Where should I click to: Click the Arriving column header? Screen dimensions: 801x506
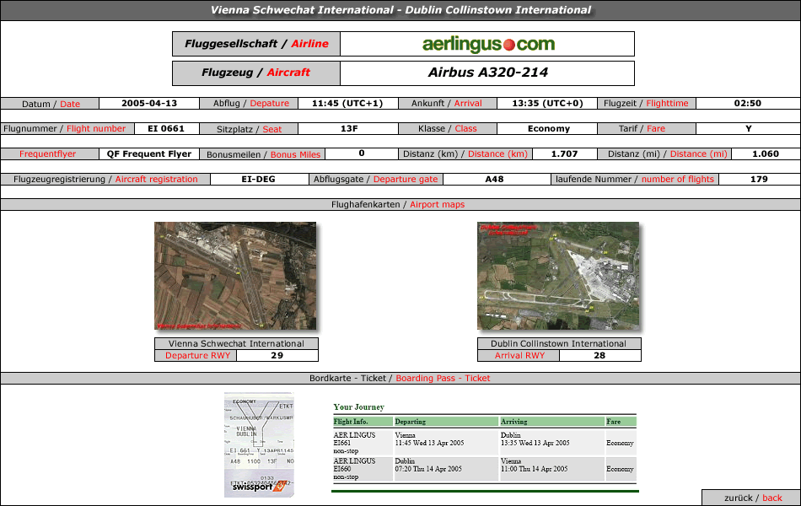click(551, 422)
